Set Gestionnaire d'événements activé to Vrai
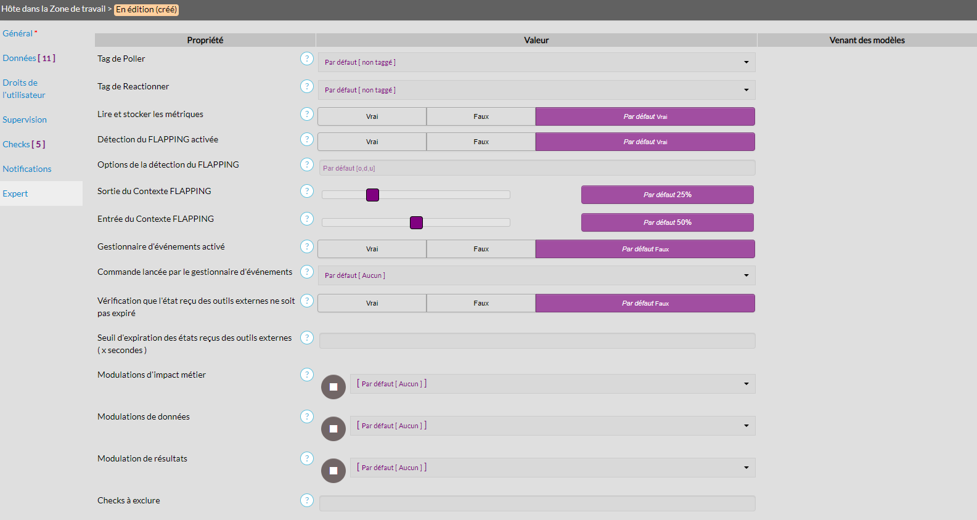Viewport: 977px width, 520px height. pyautogui.click(x=372, y=249)
